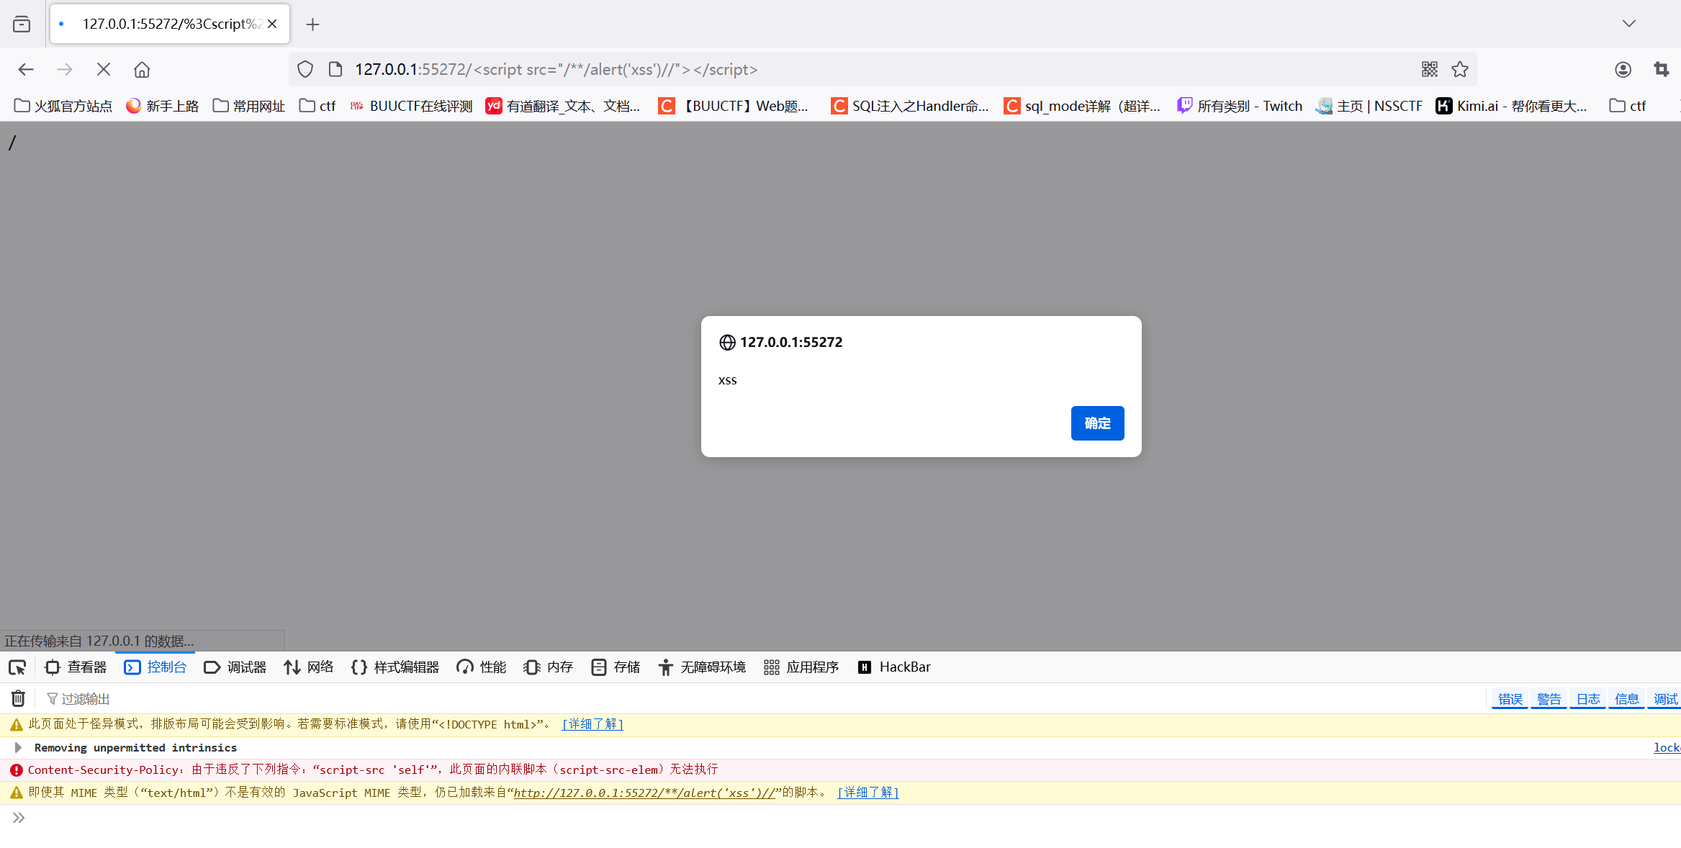The height and width of the screenshot is (848, 1681).
Task: Open a new tab with plus button
Action: 312,24
